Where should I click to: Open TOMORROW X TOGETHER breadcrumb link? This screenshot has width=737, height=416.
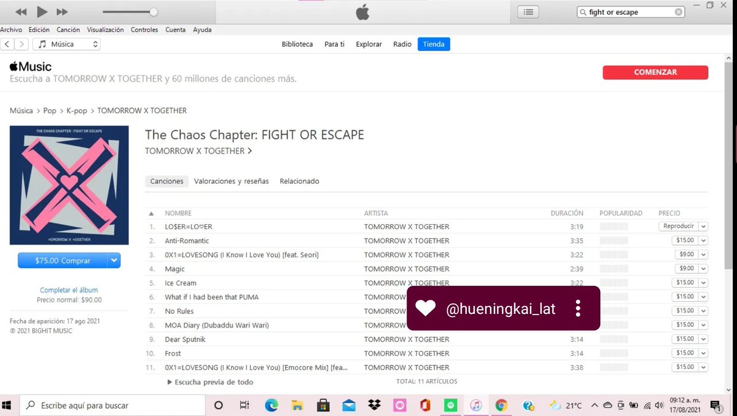click(x=142, y=111)
